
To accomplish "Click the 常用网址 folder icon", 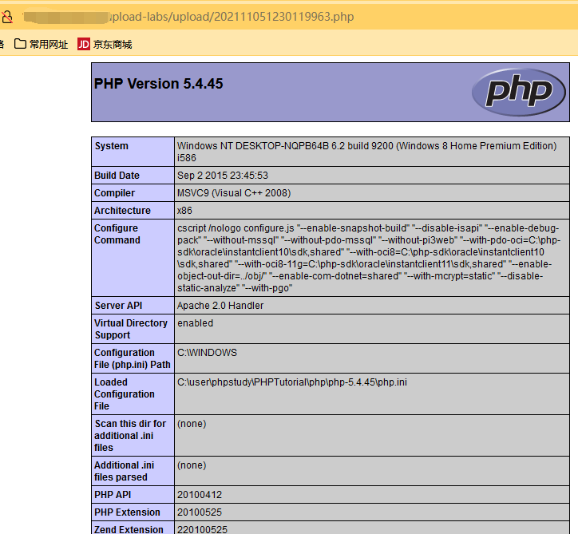I will 21,44.
